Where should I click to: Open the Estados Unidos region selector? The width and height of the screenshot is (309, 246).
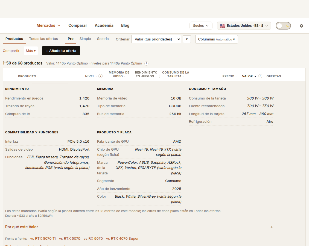coord(244,26)
